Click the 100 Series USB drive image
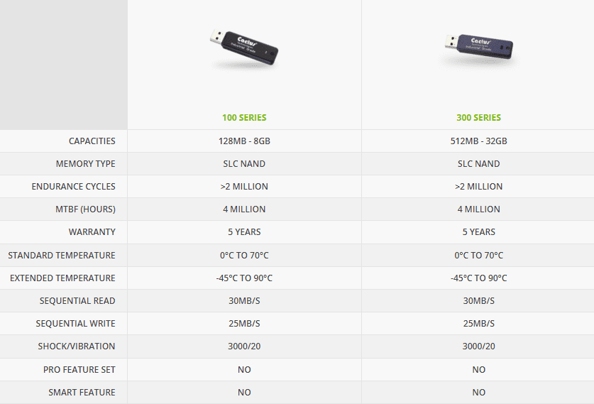Image resolution: width=594 pixels, height=404 pixels. pyautogui.click(x=244, y=48)
